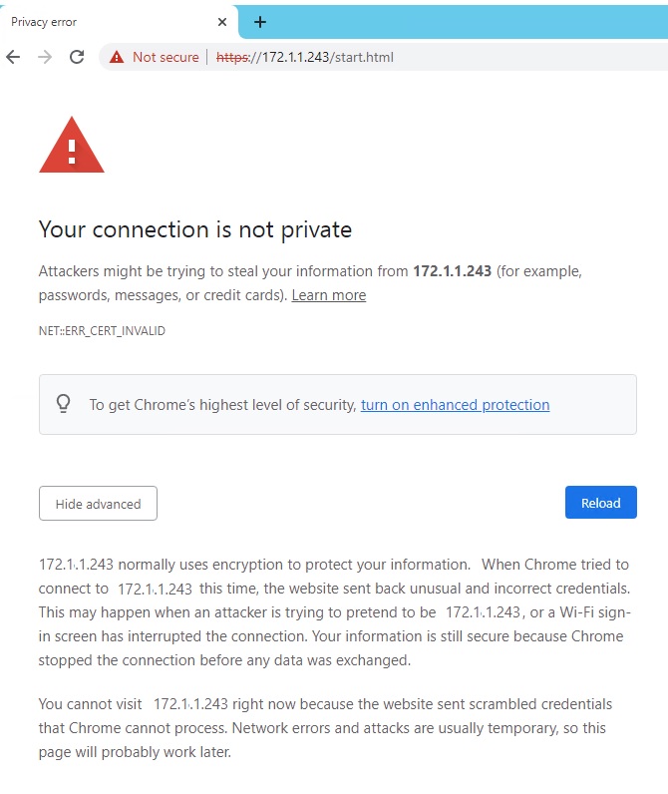Click the "Not secure" label in the address bar
The image size is (668, 794).
(x=166, y=57)
